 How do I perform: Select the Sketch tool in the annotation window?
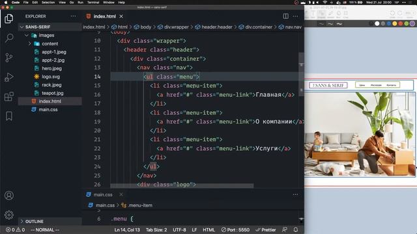[330, 14]
